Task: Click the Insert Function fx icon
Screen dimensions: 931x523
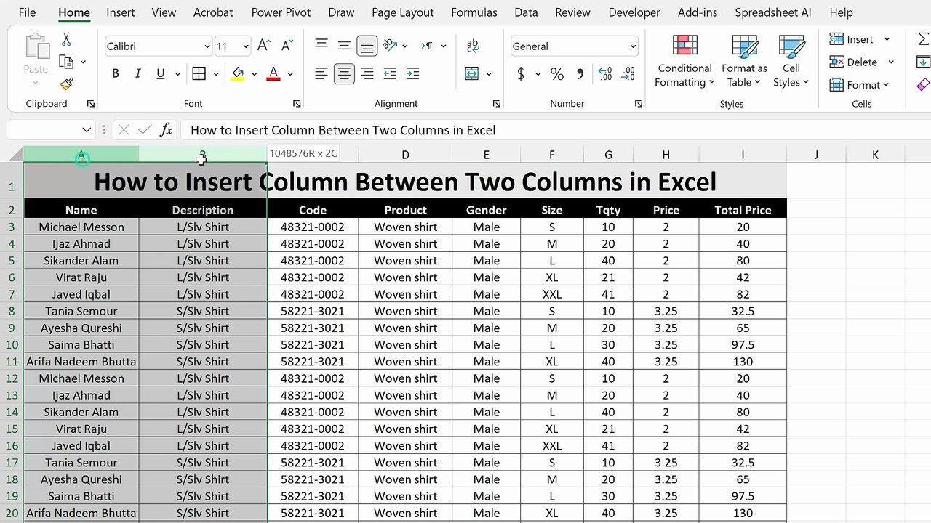Action: [166, 130]
